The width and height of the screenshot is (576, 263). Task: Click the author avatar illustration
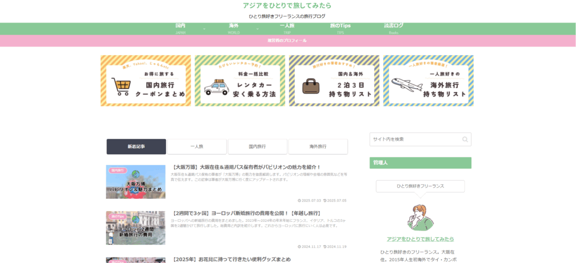420,217
